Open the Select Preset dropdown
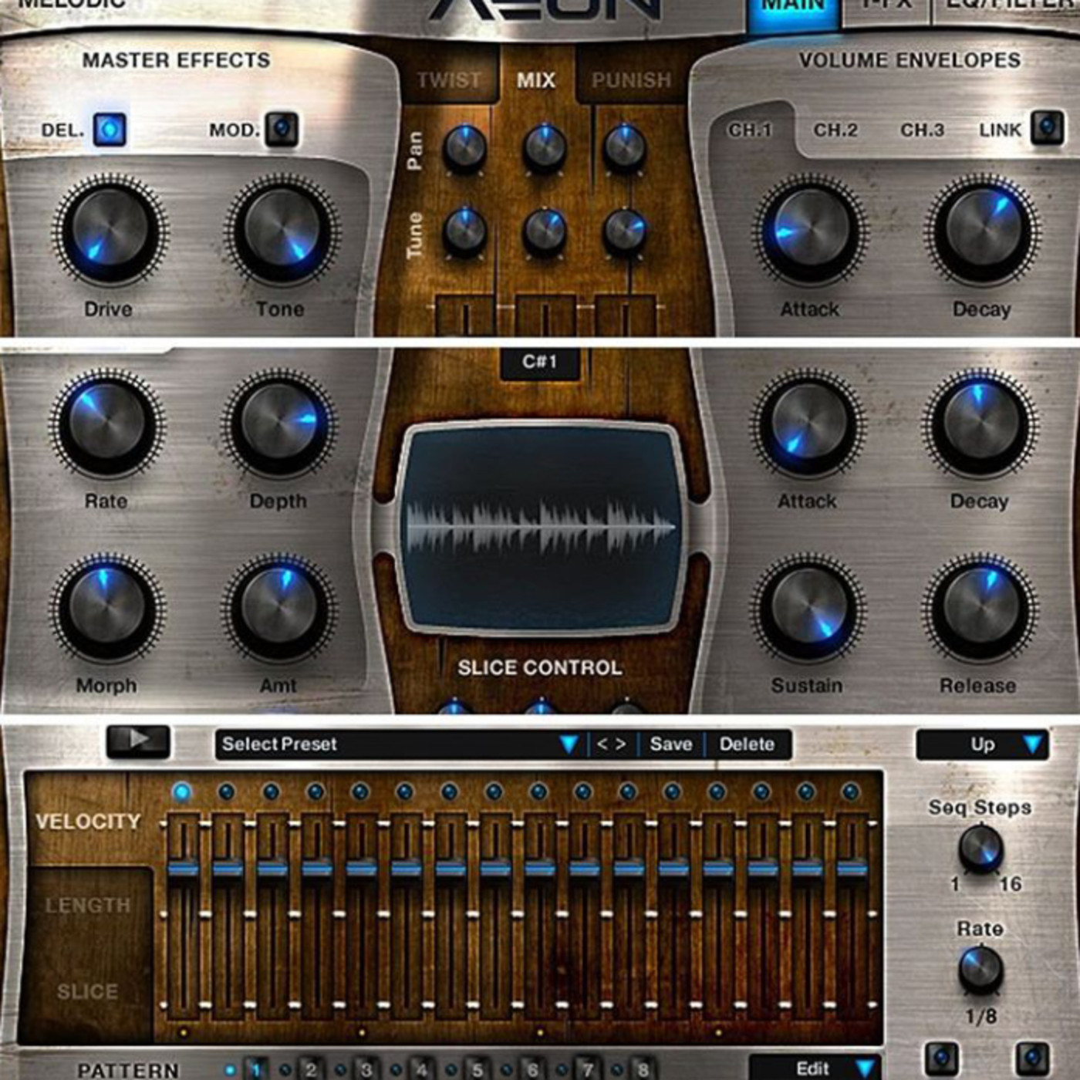The width and height of the screenshot is (1080, 1080). pos(400,744)
